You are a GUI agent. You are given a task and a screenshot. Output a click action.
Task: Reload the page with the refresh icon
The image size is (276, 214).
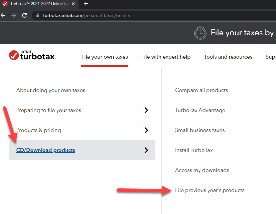point(24,15)
